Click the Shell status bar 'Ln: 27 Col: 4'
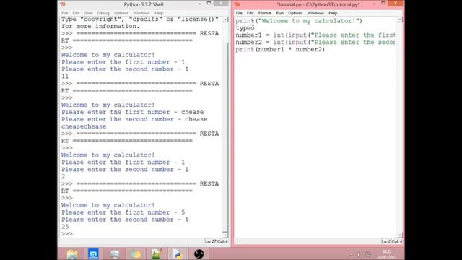Screen dimensions: 462x260 pyautogui.click(x=217, y=241)
